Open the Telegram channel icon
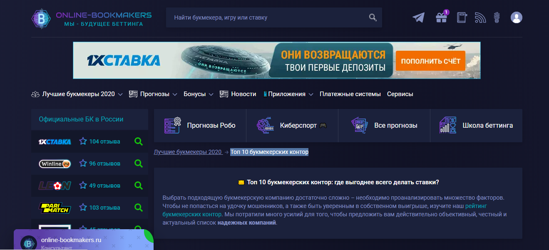The image size is (549, 250). [419, 17]
